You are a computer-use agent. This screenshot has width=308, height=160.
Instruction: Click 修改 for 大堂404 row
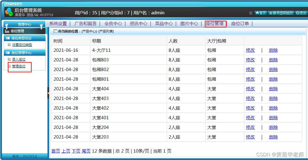pos(250,89)
